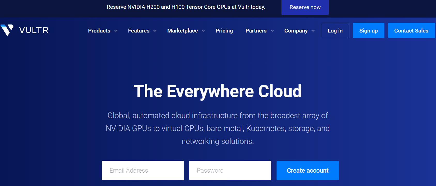Click the Log in button
The image size is (436, 186).
(x=335, y=30)
